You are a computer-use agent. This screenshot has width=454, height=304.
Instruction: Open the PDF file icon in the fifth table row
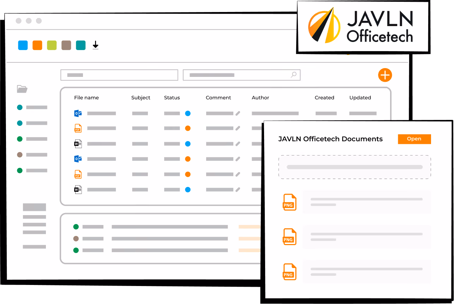(x=78, y=174)
